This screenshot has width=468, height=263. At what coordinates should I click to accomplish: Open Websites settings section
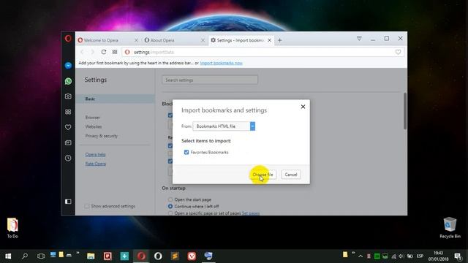point(94,126)
